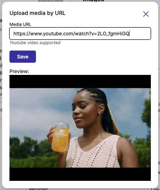
Task: Click the 'Media URL' label
Action: pos(20,24)
